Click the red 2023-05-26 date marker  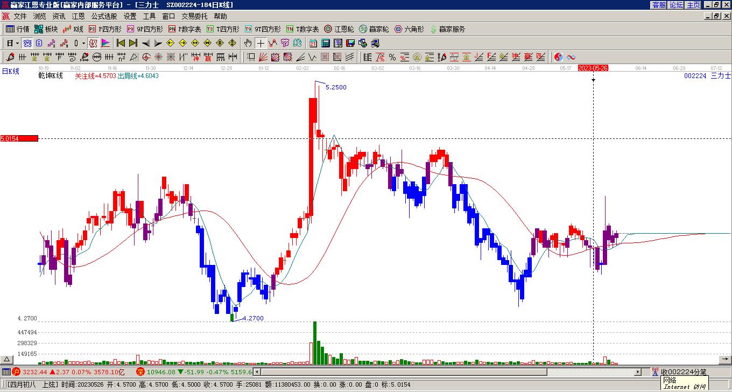point(593,68)
